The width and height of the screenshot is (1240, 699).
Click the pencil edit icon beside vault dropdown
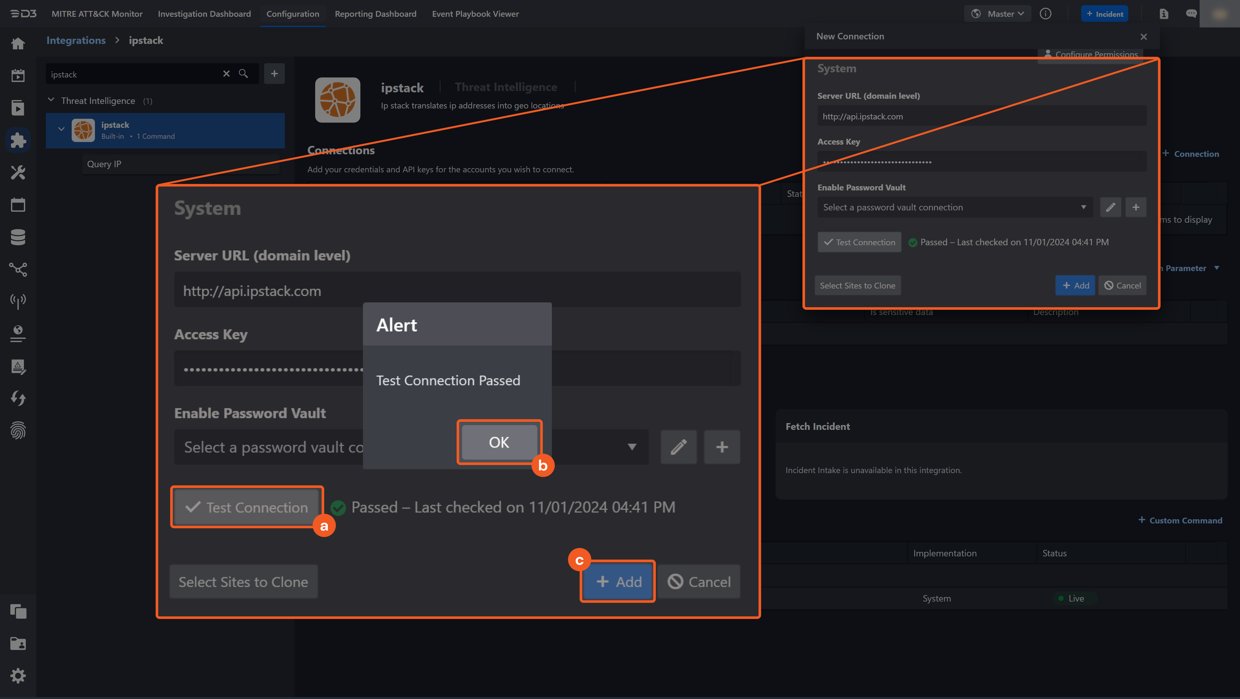[679, 447]
